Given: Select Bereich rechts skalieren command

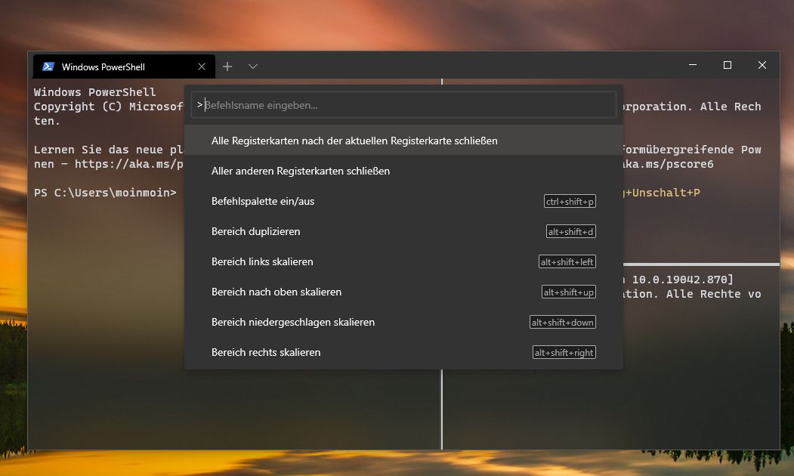Looking at the screenshot, I should point(403,352).
